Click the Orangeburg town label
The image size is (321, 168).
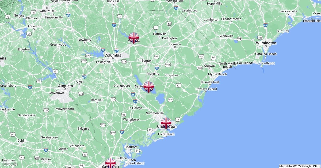pos(122,86)
